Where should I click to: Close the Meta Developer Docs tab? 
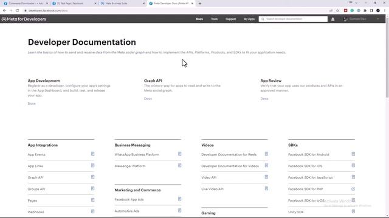click(192, 4)
